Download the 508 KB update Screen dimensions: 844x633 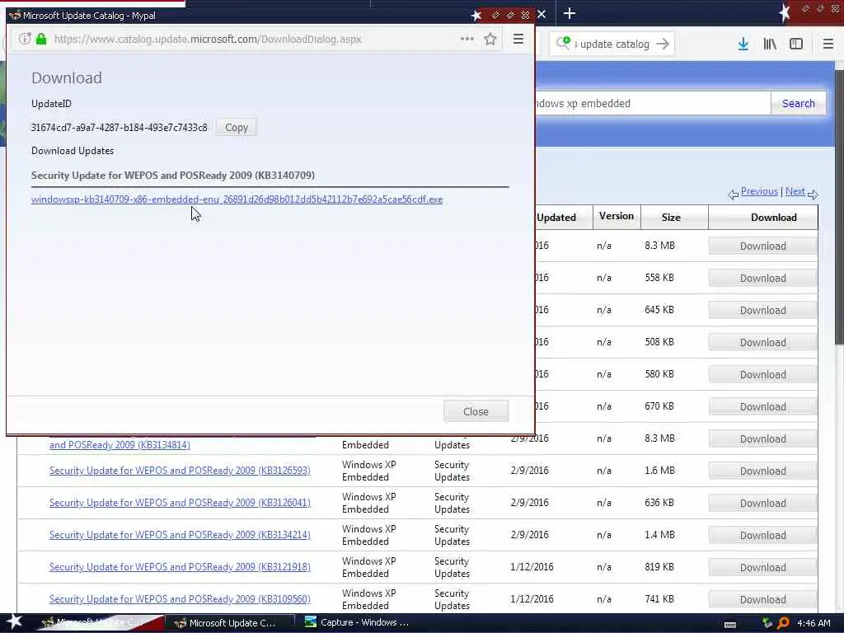[x=762, y=343]
